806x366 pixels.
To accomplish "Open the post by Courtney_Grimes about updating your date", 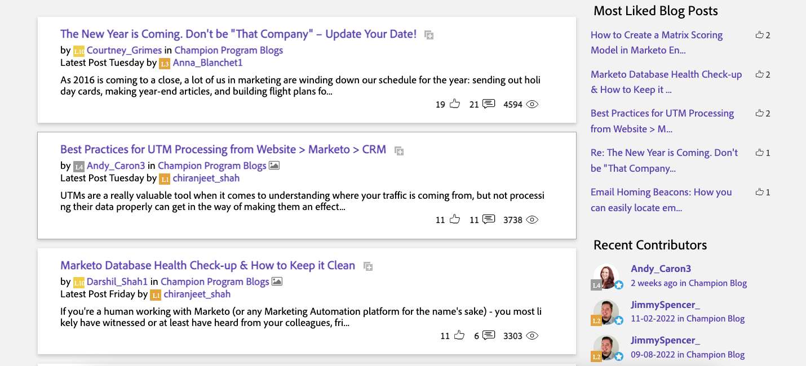I will pyautogui.click(x=238, y=34).
